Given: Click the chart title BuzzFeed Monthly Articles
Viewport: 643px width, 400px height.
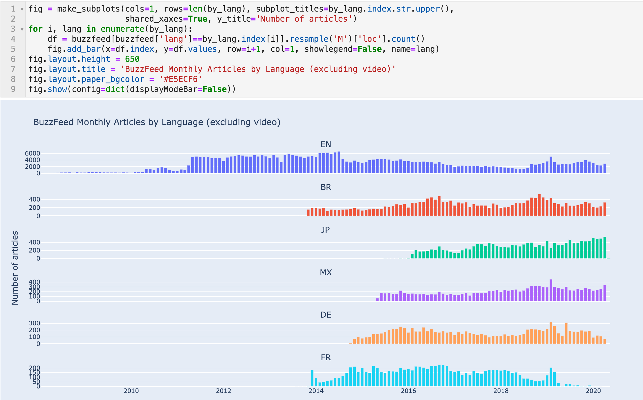Looking at the screenshot, I should click(157, 122).
